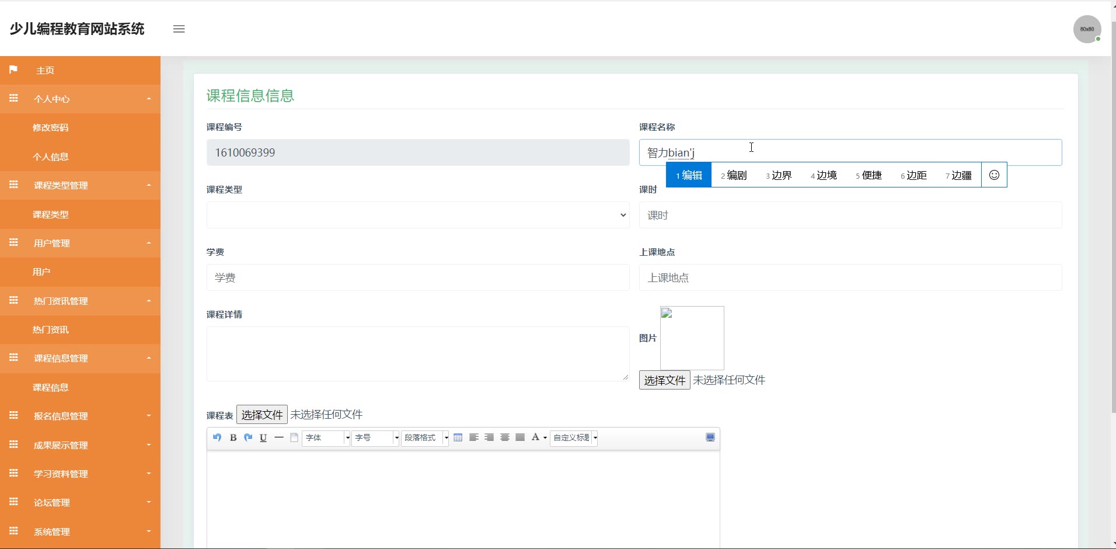The image size is (1116, 549).
Task: Open 个人信息 in the sidebar
Action: [80, 157]
